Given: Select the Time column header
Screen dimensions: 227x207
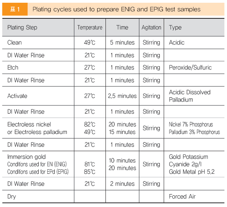Looking at the screenshot, I should [x=122, y=27].
